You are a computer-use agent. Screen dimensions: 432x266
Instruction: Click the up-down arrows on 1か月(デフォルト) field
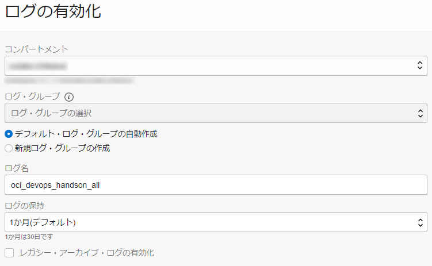(419, 222)
